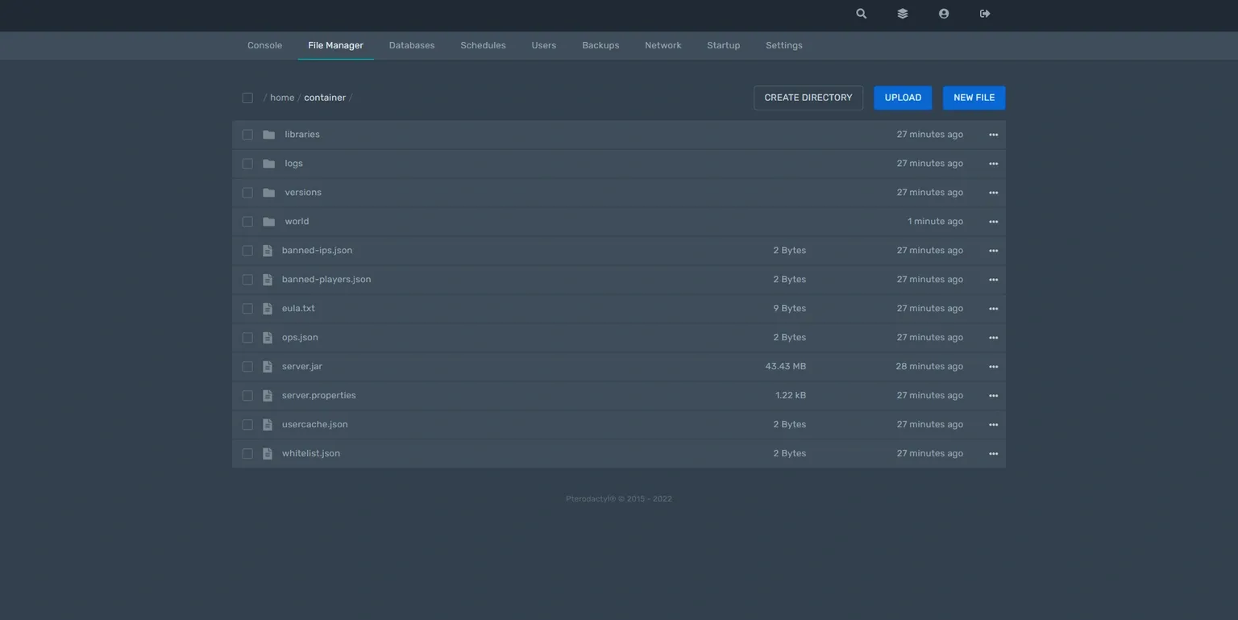Image resolution: width=1238 pixels, height=620 pixels.
Task: Go to the Backups tab
Action: 600,46
